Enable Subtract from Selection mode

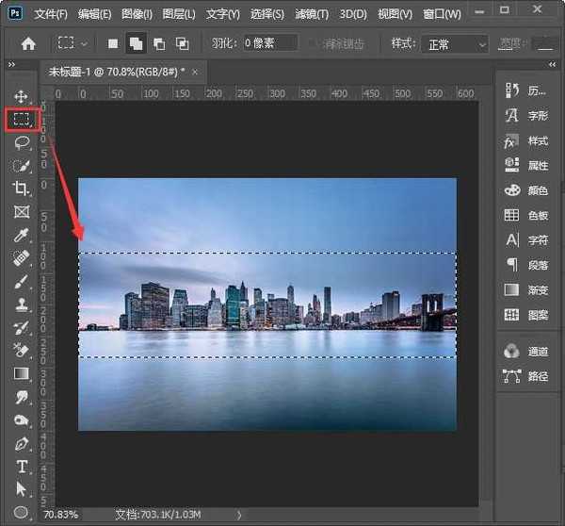pos(159,44)
